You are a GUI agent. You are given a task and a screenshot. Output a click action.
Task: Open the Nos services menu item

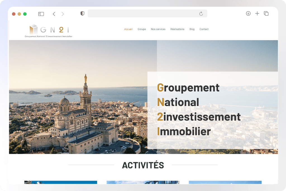point(158,29)
